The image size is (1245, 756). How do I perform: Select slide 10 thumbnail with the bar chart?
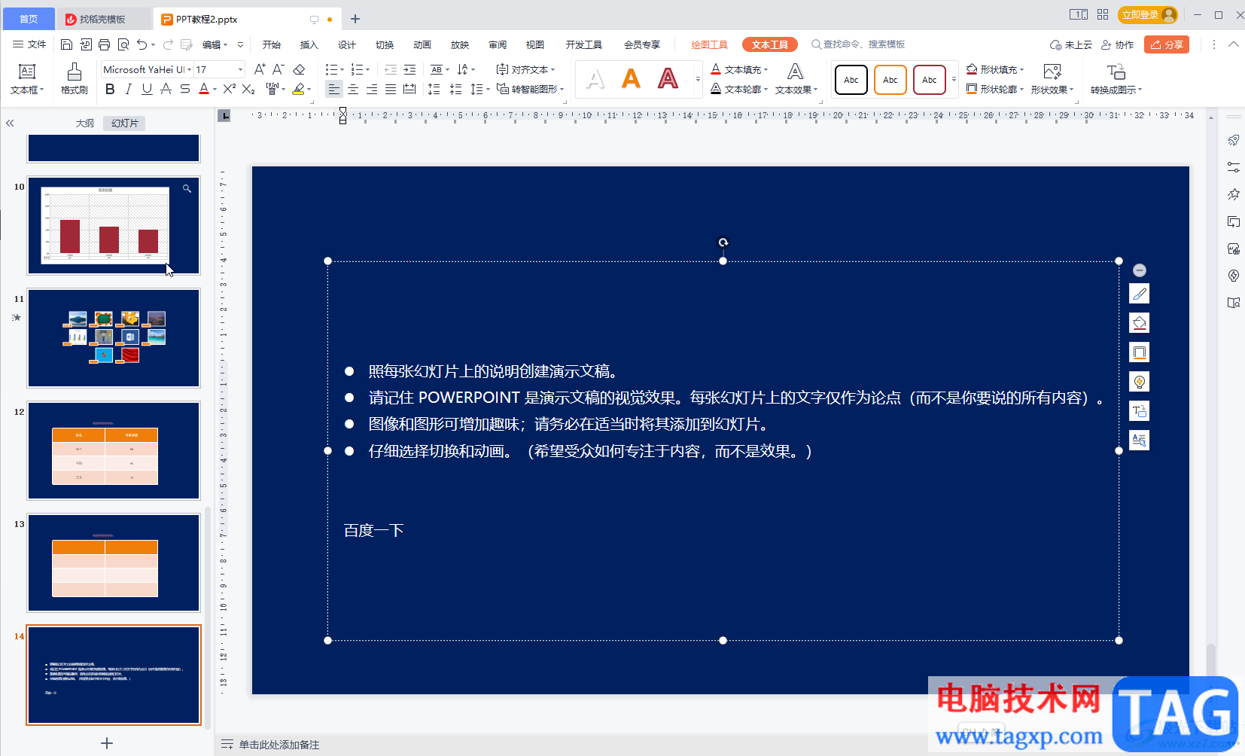click(x=114, y=226)
